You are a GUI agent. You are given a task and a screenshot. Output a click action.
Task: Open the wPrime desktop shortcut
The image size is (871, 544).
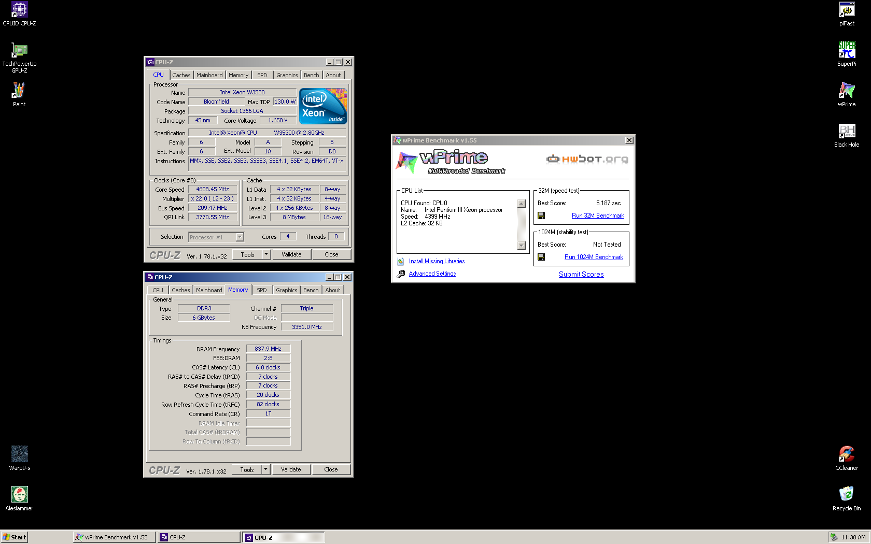847,94
